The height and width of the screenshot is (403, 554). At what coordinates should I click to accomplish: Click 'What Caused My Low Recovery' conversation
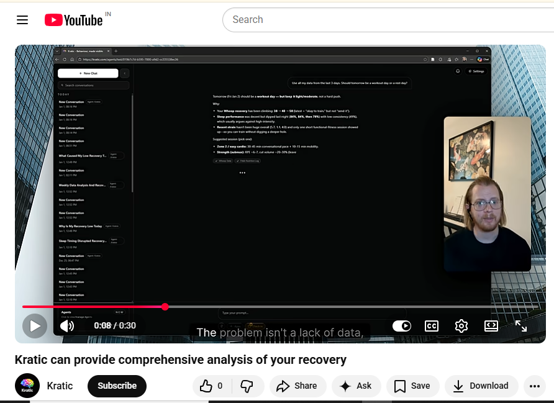pyautogui.click(x=91, y=158)
